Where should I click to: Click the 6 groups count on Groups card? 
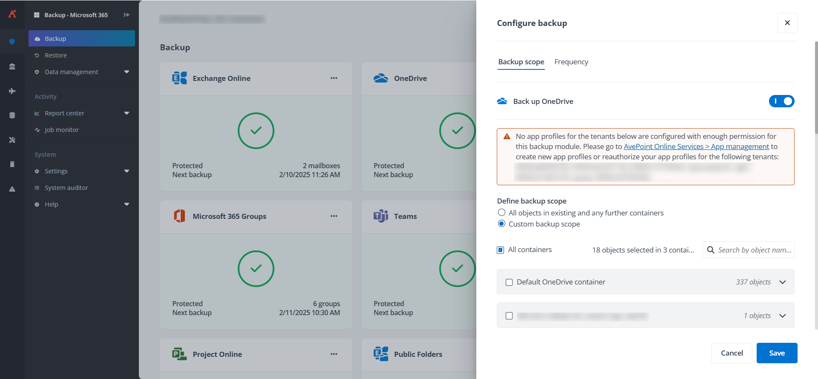(x=326, y=304)
